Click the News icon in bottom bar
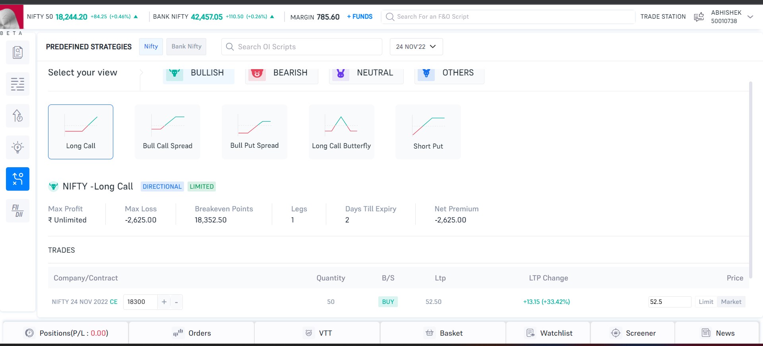763x346 pixels. (706, 333)
